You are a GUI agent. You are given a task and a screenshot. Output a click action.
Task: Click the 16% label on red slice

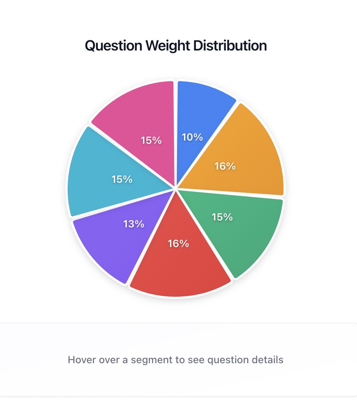(178, 243)
